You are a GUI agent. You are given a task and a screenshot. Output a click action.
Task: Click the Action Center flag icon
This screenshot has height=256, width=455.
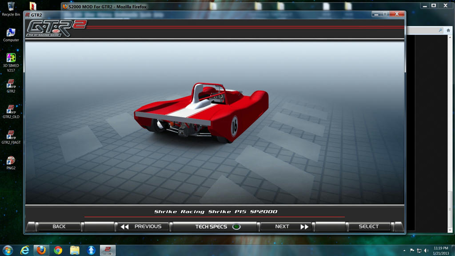[x=412, y=251]
